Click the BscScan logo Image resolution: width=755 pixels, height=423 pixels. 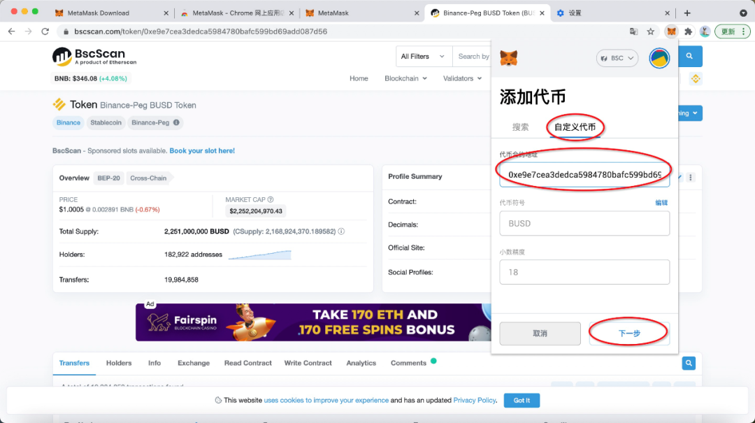click(x=94, y=57)
